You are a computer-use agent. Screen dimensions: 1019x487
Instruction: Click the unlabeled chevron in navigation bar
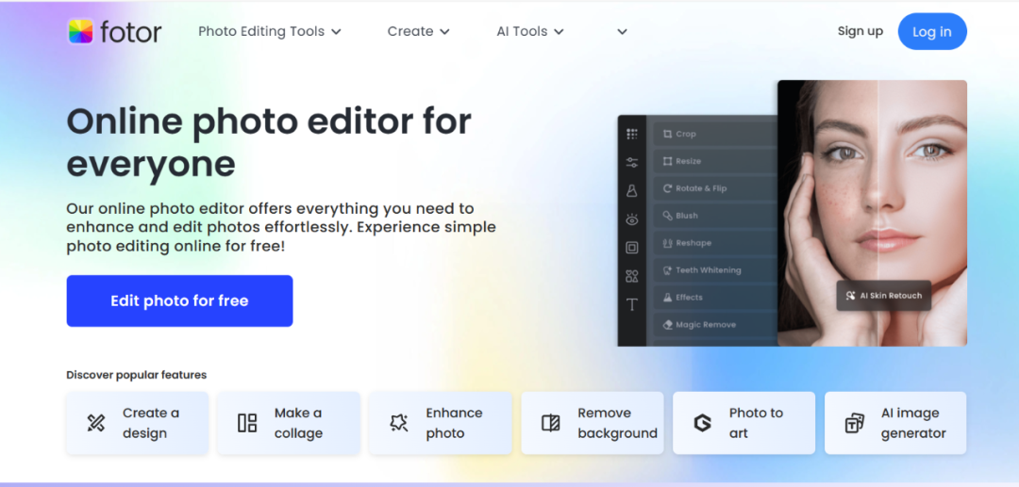[x=622, y=32]
